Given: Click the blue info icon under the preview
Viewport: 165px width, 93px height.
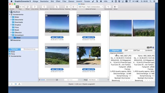Looking at the screenshot, I should tap(153, 48).
